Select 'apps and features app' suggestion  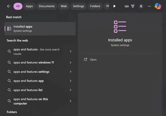click(40, 81)
